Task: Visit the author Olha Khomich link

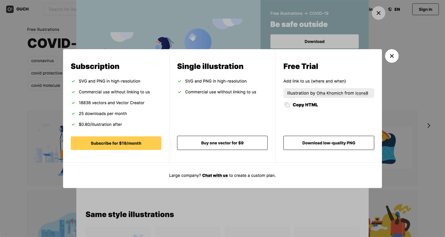Action: pos(330,93)
